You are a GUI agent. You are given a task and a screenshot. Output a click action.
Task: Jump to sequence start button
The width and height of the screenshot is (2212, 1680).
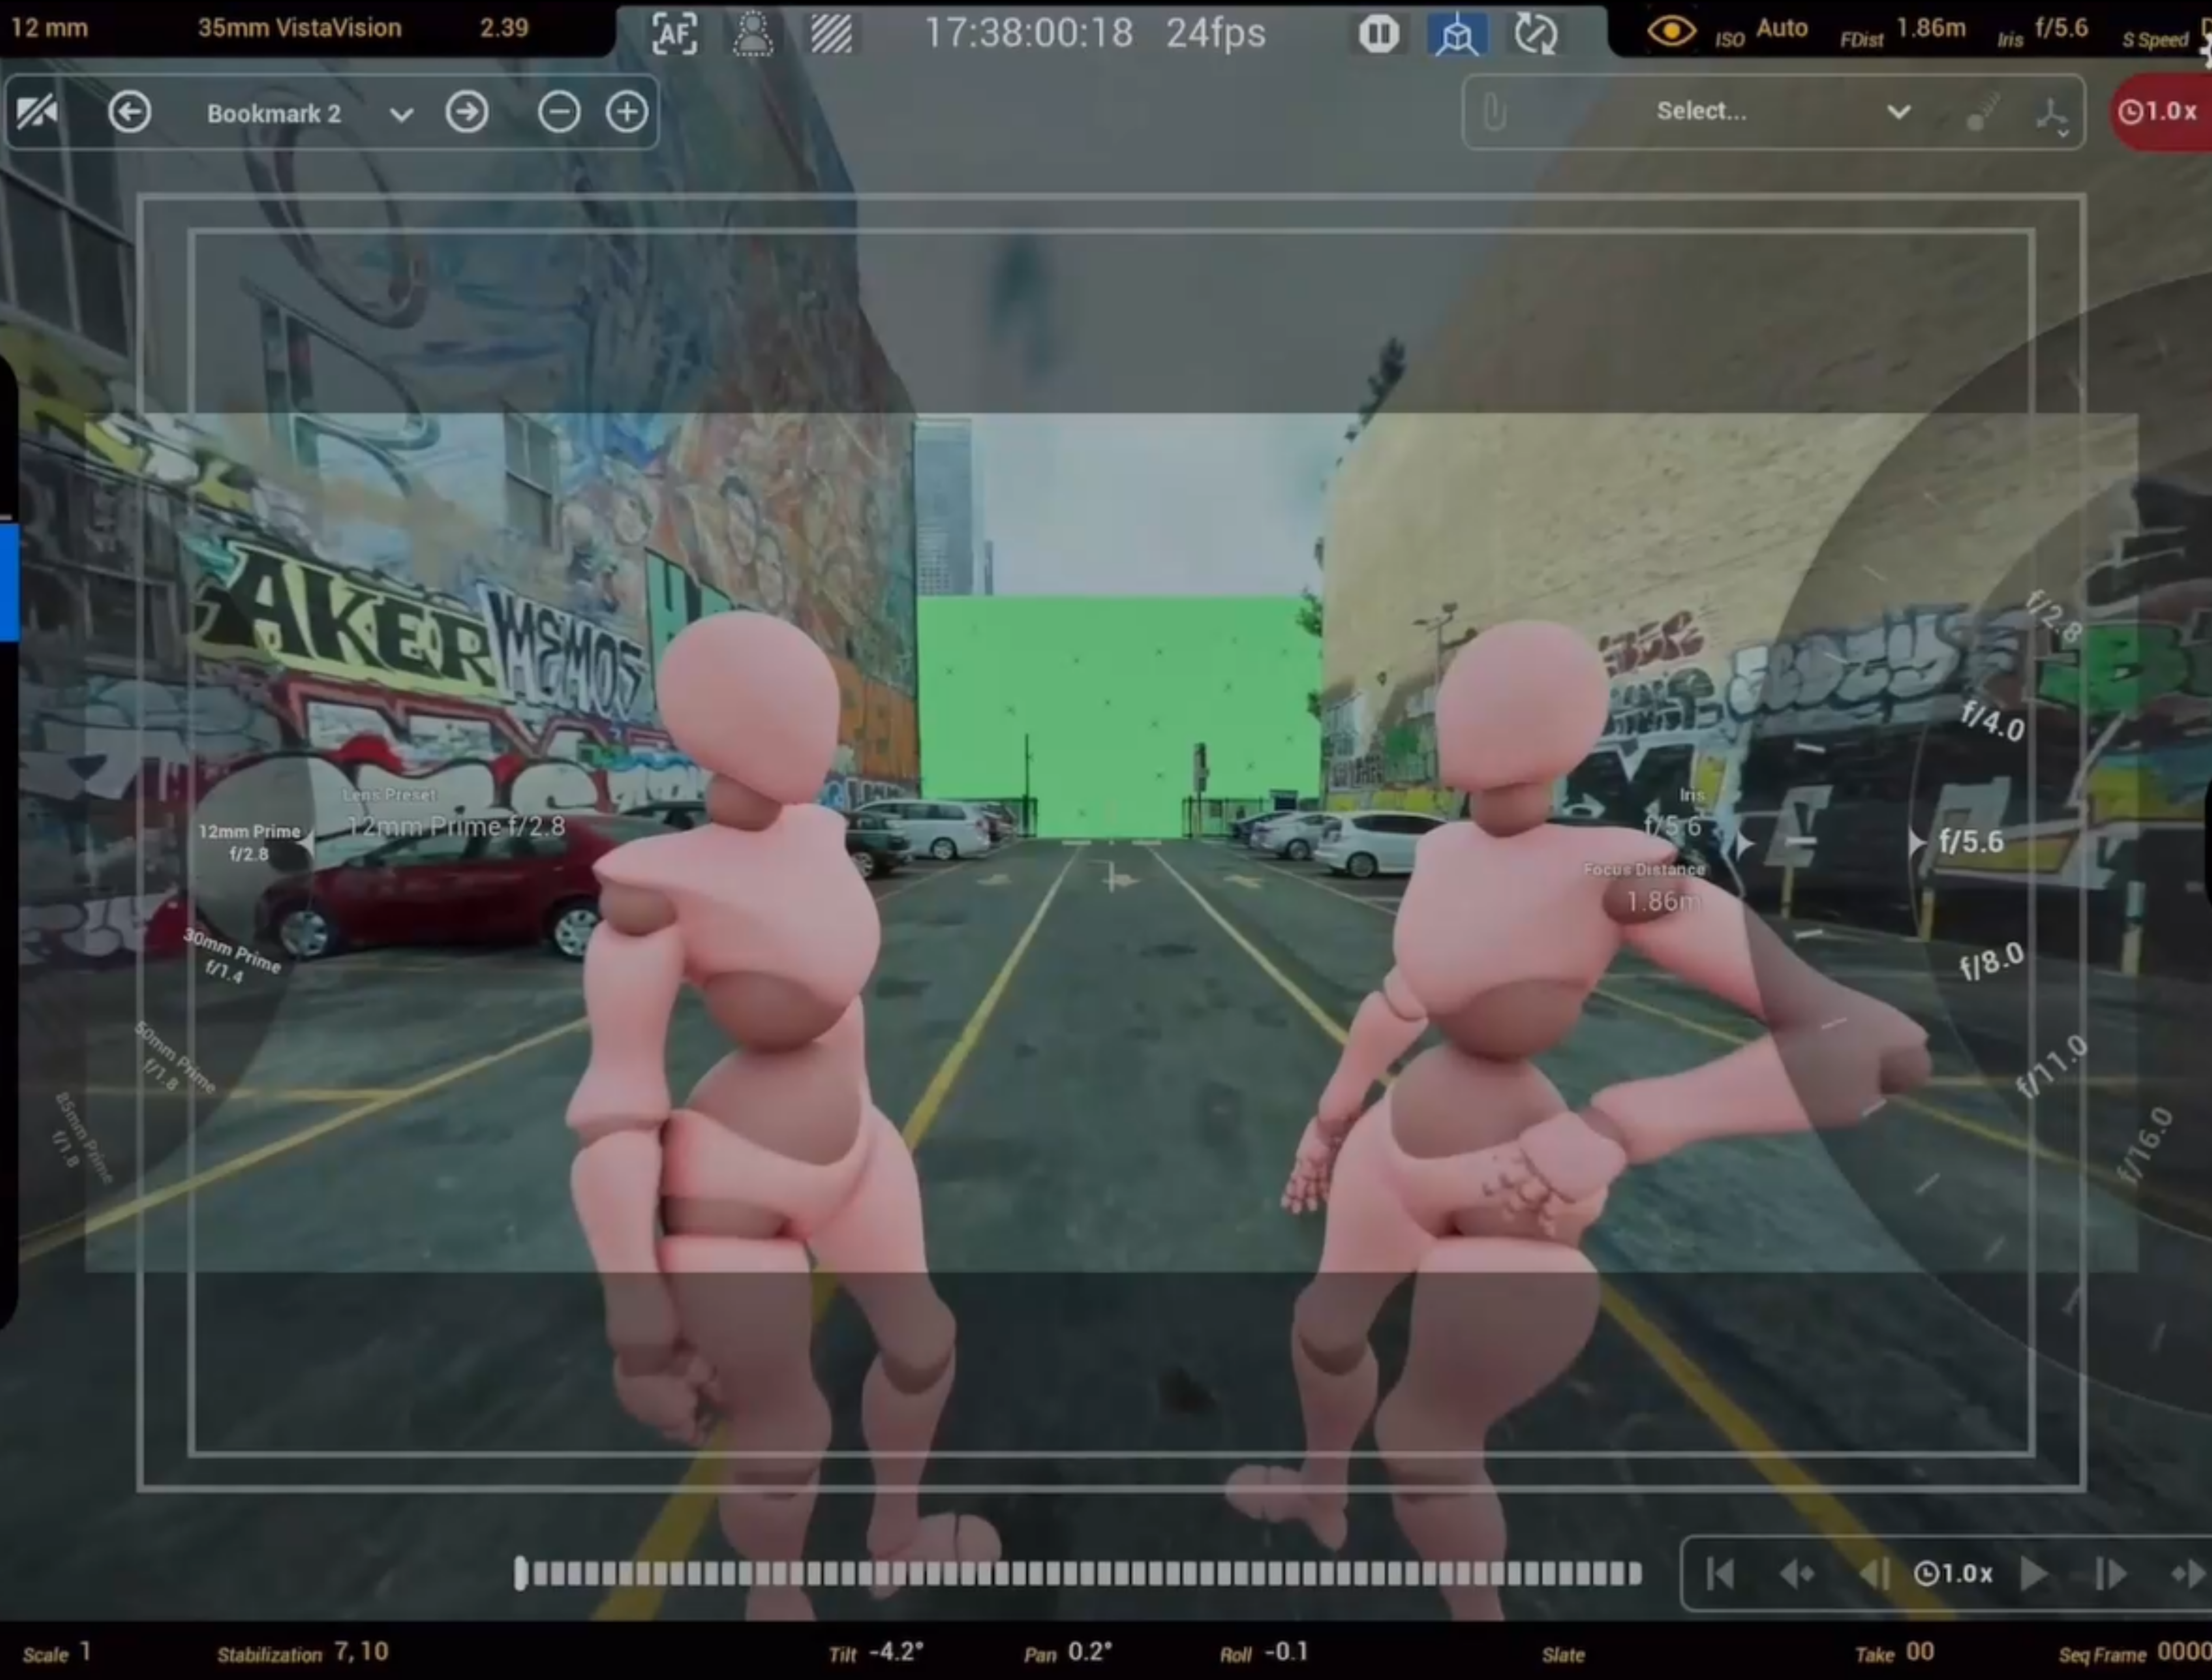coord(1720,1574)
